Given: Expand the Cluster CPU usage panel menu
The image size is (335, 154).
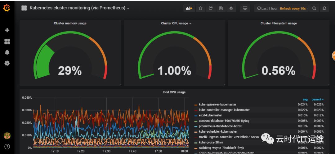Looking at the screenshot, I should [x=176, y=24].
